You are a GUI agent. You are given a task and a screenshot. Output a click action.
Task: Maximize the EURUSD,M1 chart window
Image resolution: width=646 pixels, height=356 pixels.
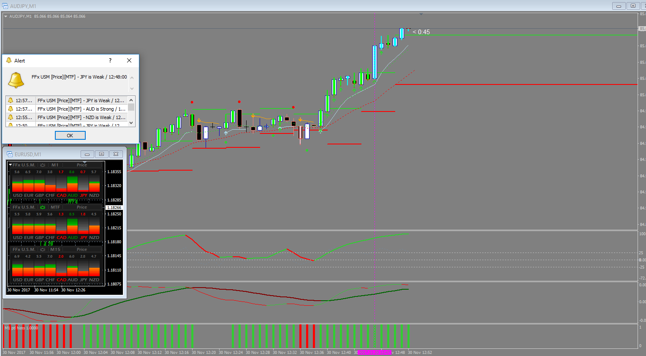pyautogui.click(x=101, y=154)
